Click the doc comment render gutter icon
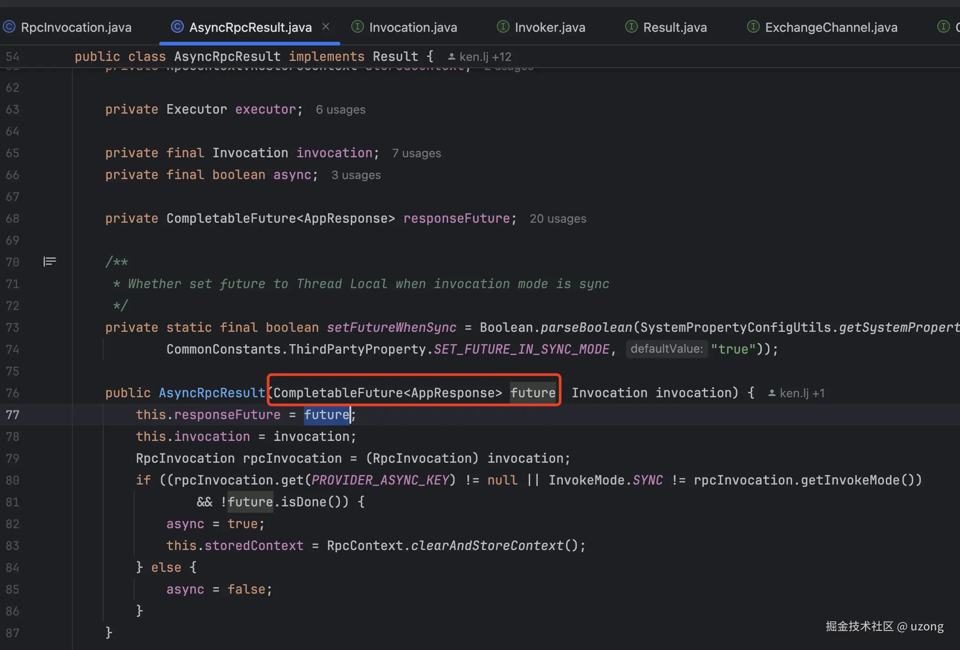The height and width of the screenshot is (650, 960). tap(50, 261)
